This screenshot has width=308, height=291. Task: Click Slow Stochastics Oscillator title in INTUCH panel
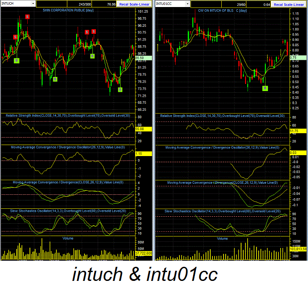pos(68,211)
